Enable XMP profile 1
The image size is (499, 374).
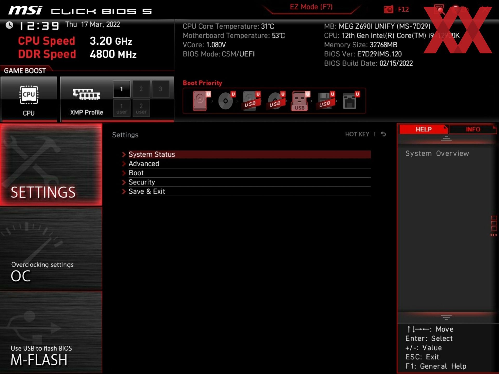point(122,89)
